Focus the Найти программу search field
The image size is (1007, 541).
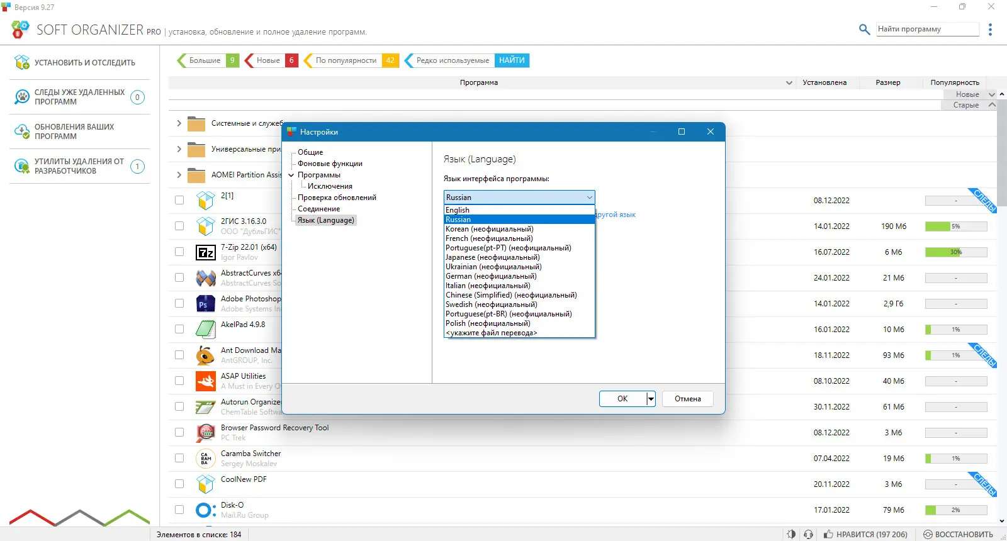pyautogui.click(x=928, y=29)
